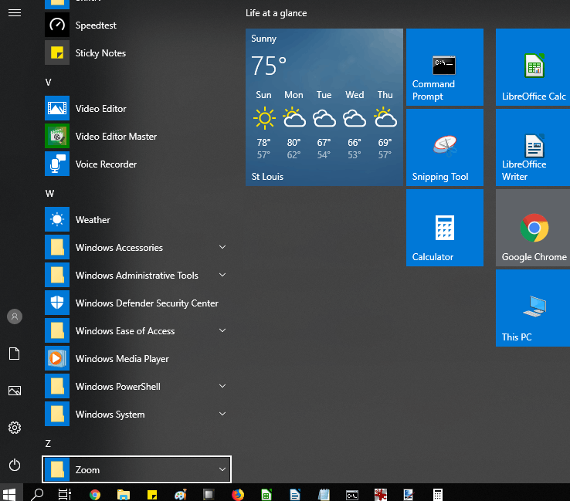
Task: Open Video Editor app
Action: click(137, 108)
